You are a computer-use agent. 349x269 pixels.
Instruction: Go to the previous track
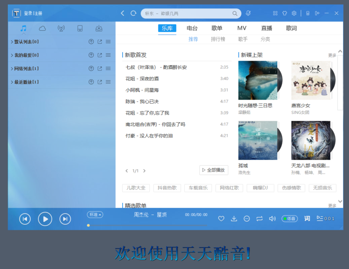coord(25,219)
